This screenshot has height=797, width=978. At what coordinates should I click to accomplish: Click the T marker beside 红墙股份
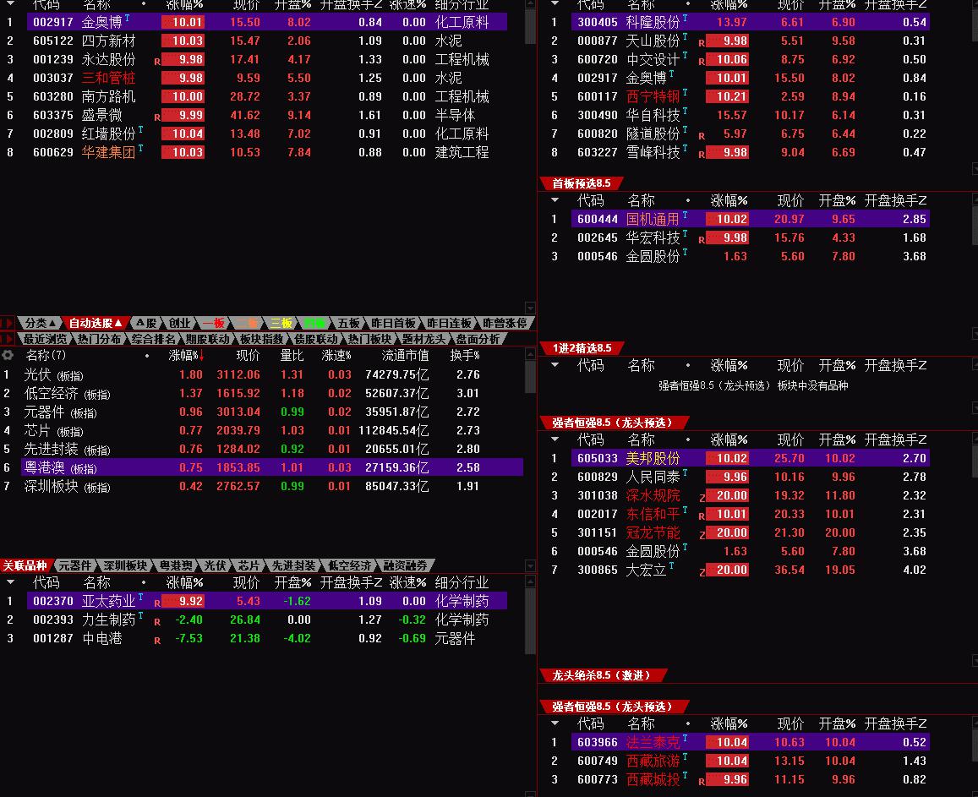tap(140, 129)
